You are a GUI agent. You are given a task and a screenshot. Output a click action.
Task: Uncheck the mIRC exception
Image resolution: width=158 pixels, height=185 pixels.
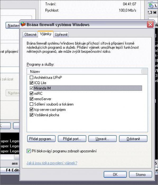(x=31, y=94)
